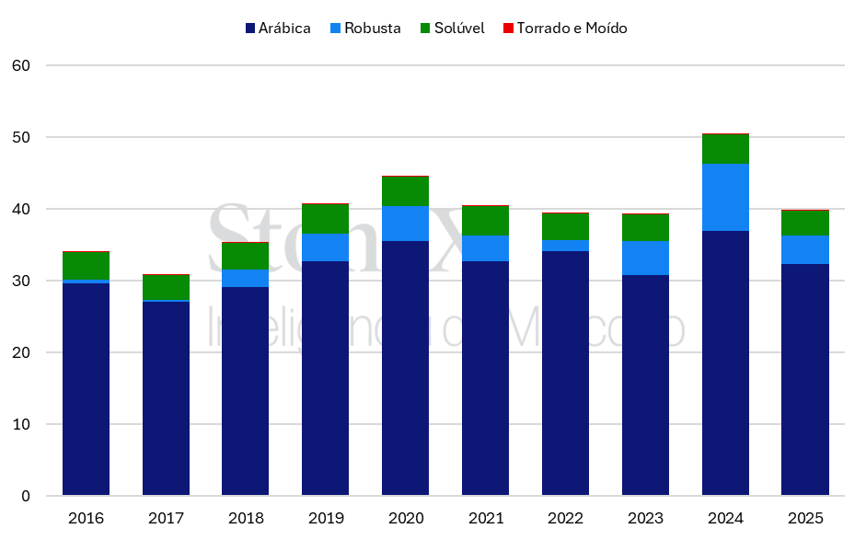Select the 2025 Robusta light blue segment

pyautogui.click(x=805, y=250)
